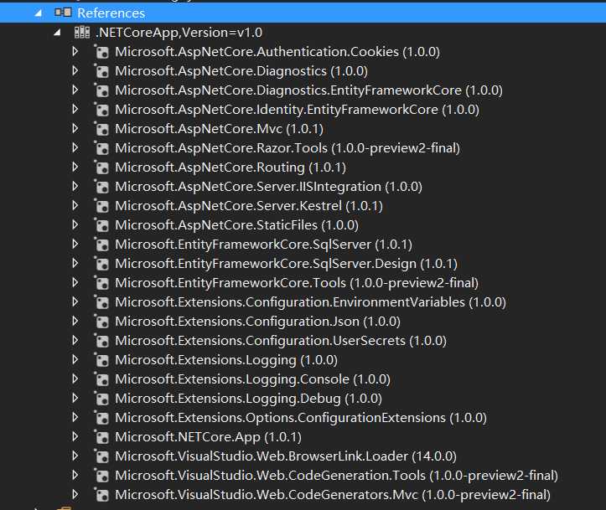Viewport: 606px width, 510px height.
Task: Expand Configuration.EnvironmentVariables package
Action: click(x=75, y=302)
